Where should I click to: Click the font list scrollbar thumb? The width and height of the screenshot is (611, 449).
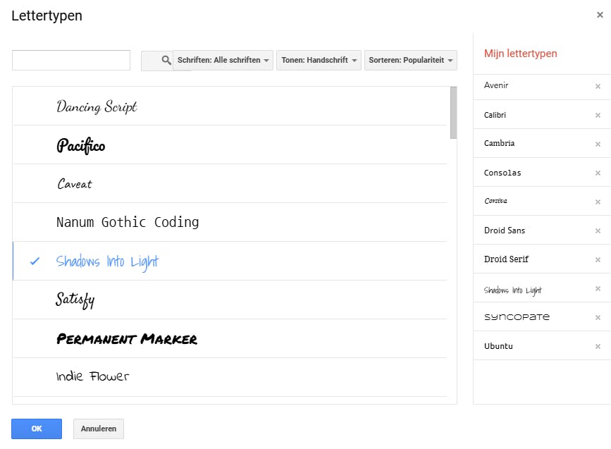click(x=453, y=113)
